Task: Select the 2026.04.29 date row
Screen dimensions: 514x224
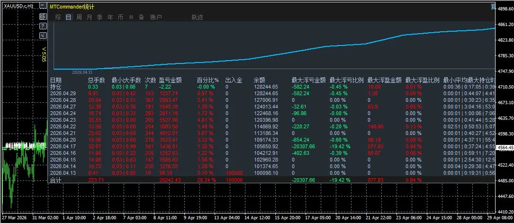Action: pyautogui.click(x=63, y=93)
